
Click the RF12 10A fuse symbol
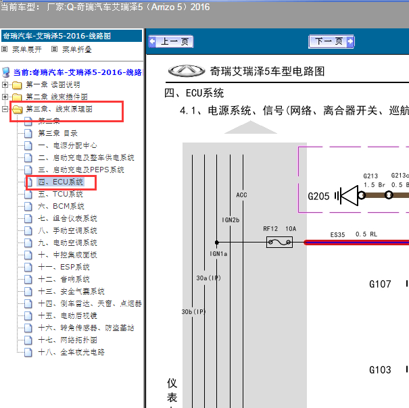pyautogui.click(x=279, y=243)
